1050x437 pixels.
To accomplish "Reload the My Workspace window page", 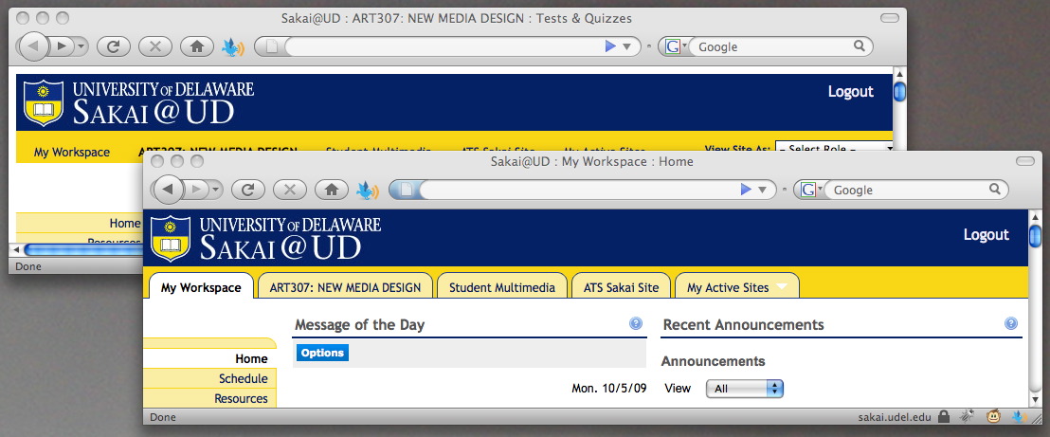I will (247, 190).
